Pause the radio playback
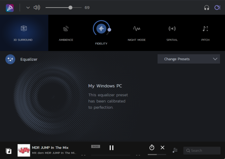Image resolution: width=225 pixels, height=159 pixels. coord(111,148)
